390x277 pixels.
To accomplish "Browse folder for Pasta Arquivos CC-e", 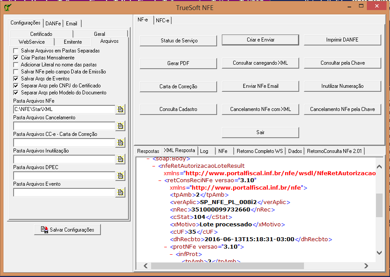I will click(121, 142).
